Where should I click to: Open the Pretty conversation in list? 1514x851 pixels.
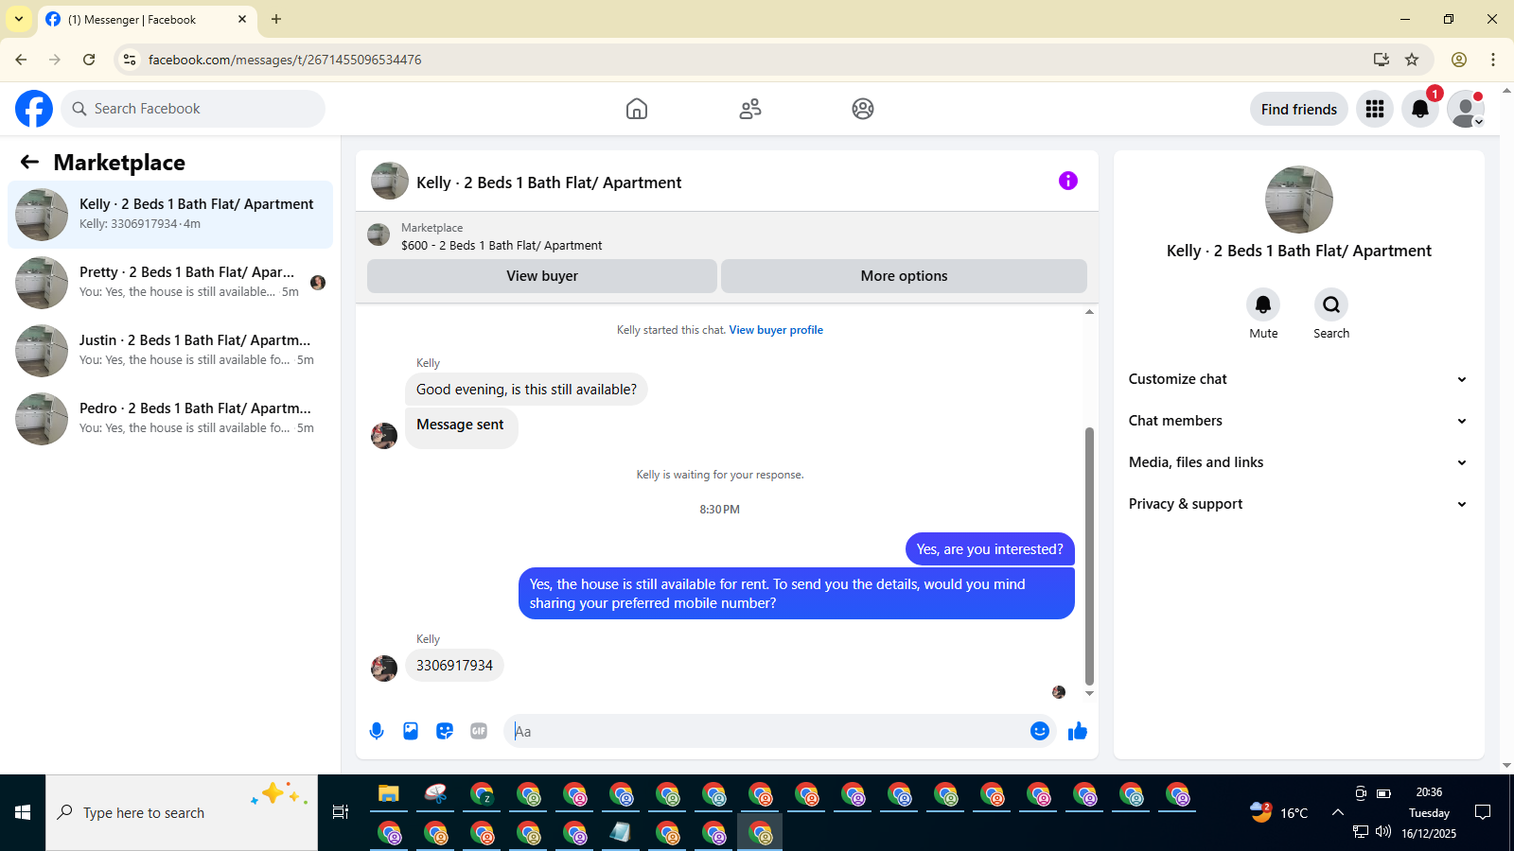point(170,283)
